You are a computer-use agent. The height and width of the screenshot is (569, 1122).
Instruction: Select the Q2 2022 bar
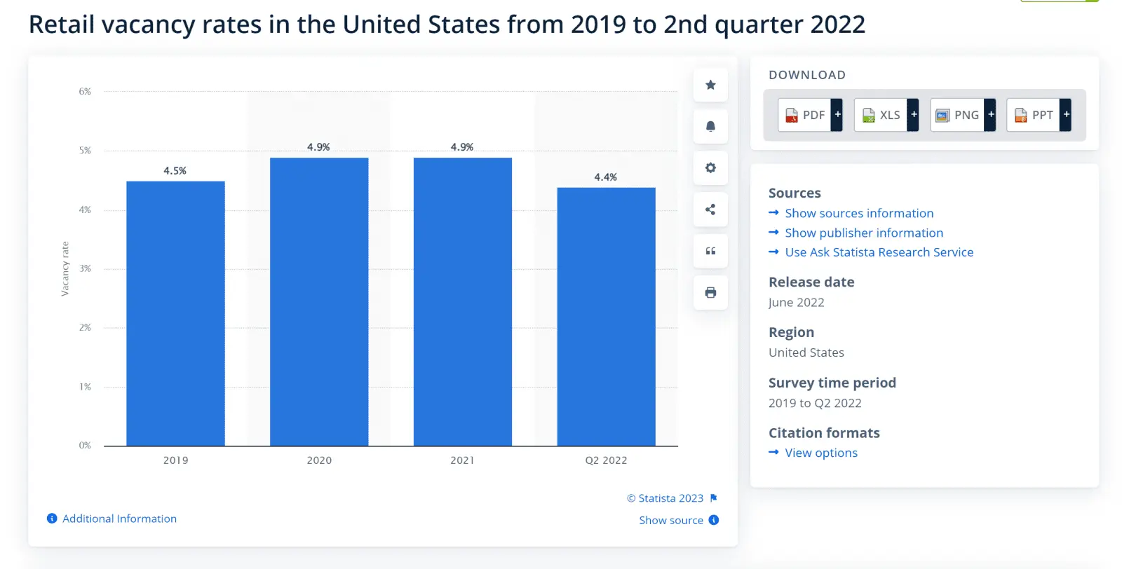pyautogui.click(x=606, y=317)
